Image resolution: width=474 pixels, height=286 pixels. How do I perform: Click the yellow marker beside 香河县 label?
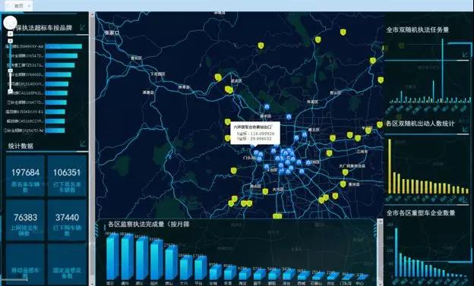tap(343, 184)
